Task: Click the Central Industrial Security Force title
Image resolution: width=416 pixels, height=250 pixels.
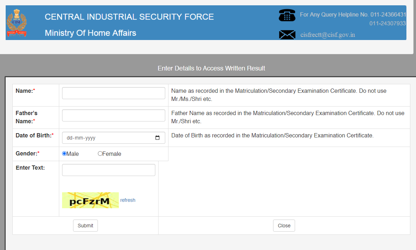Action: (129, 17)
